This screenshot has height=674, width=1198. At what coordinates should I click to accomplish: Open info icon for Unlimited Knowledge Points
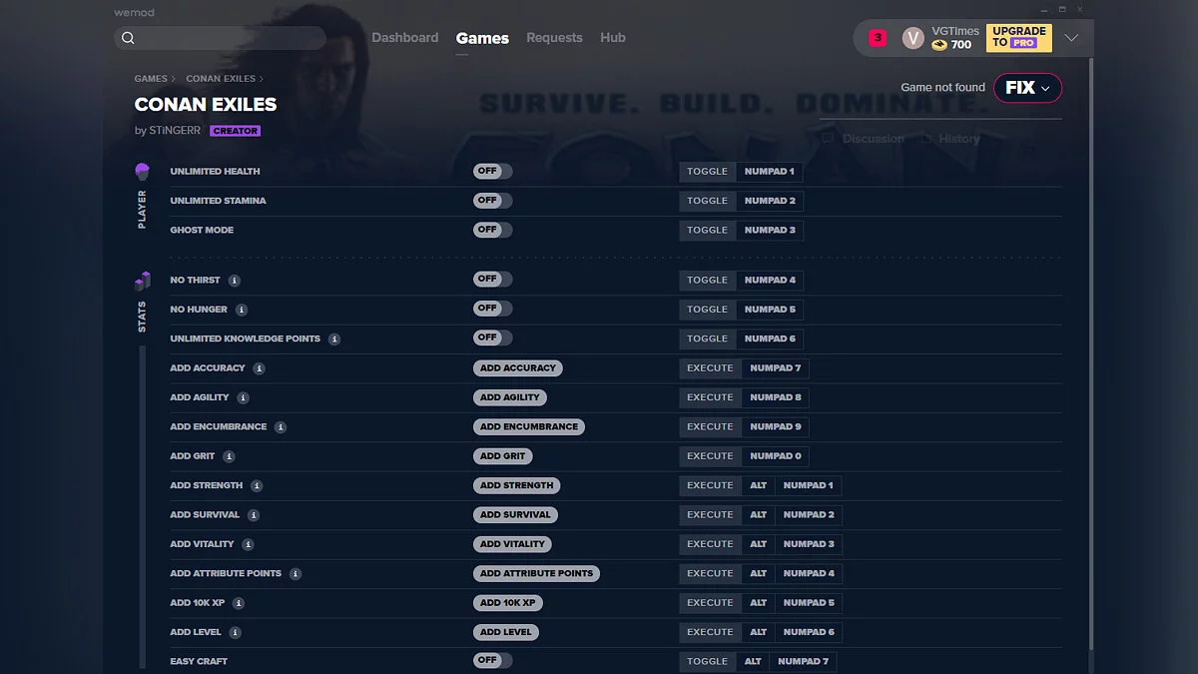pos(334,339)
